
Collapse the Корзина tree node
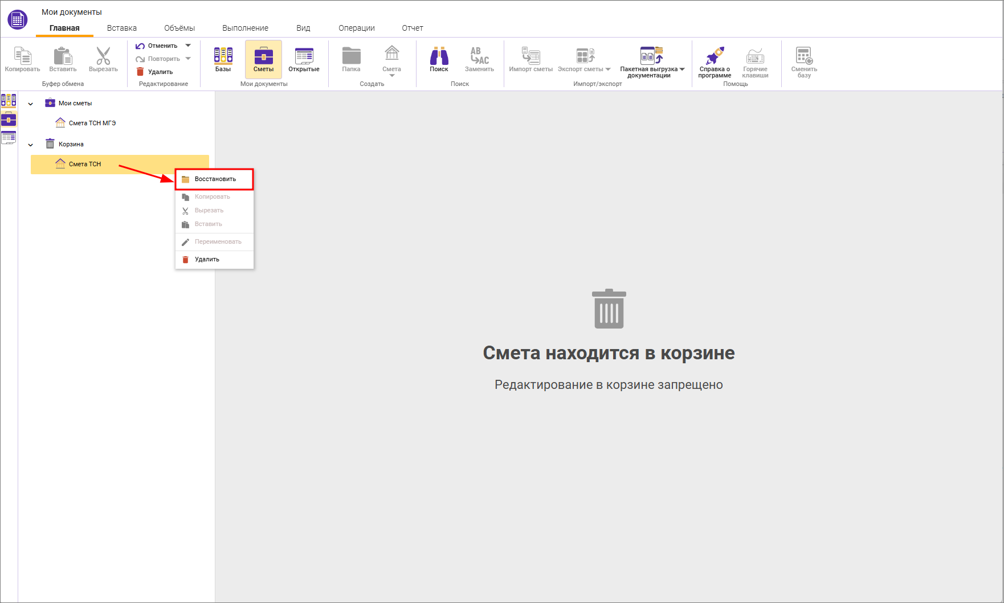pyautogui.click(x=31, y=145)
